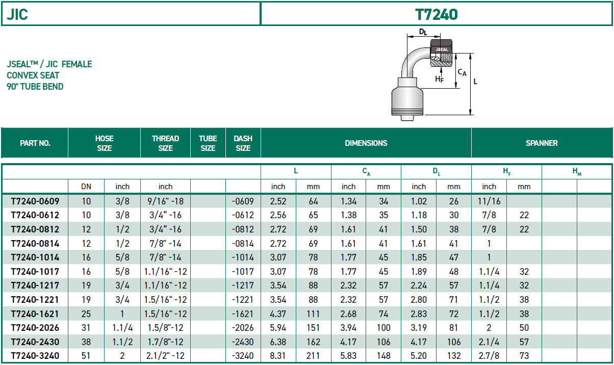This screenshot has width=614, height=365.
Task: Click the TUBE SIZE column header
Action: coord(208,143)
